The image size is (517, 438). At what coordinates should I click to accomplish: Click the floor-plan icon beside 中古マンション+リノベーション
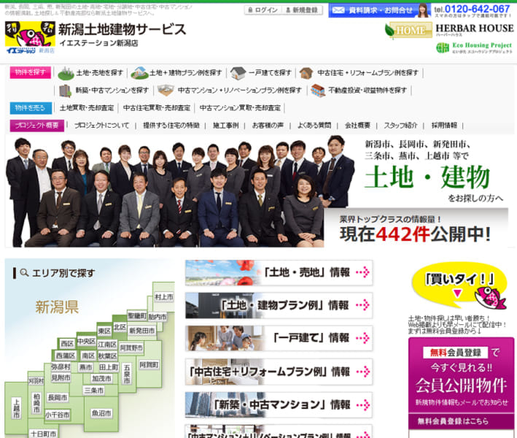166,90
